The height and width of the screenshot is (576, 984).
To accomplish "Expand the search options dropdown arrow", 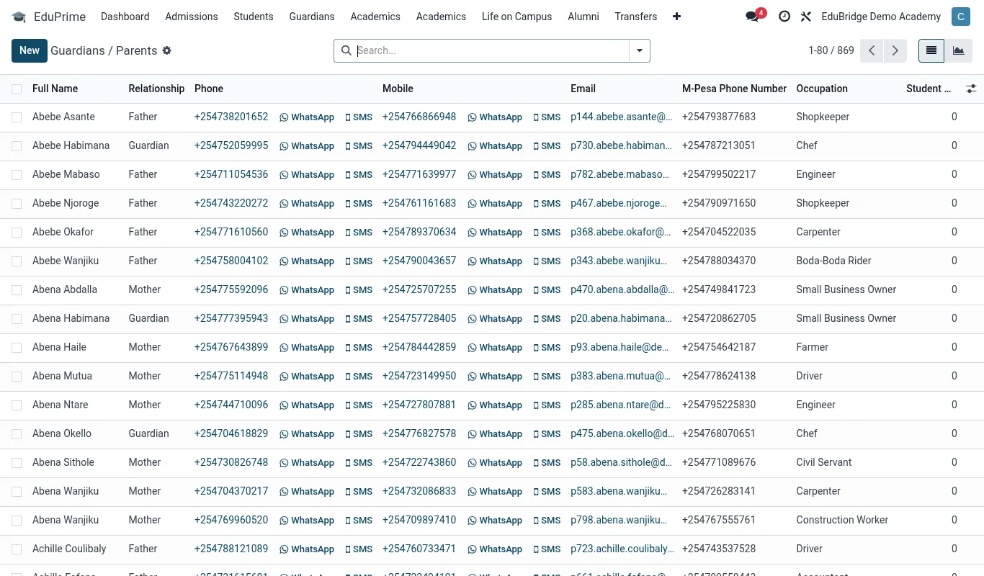I will point(640,50).
